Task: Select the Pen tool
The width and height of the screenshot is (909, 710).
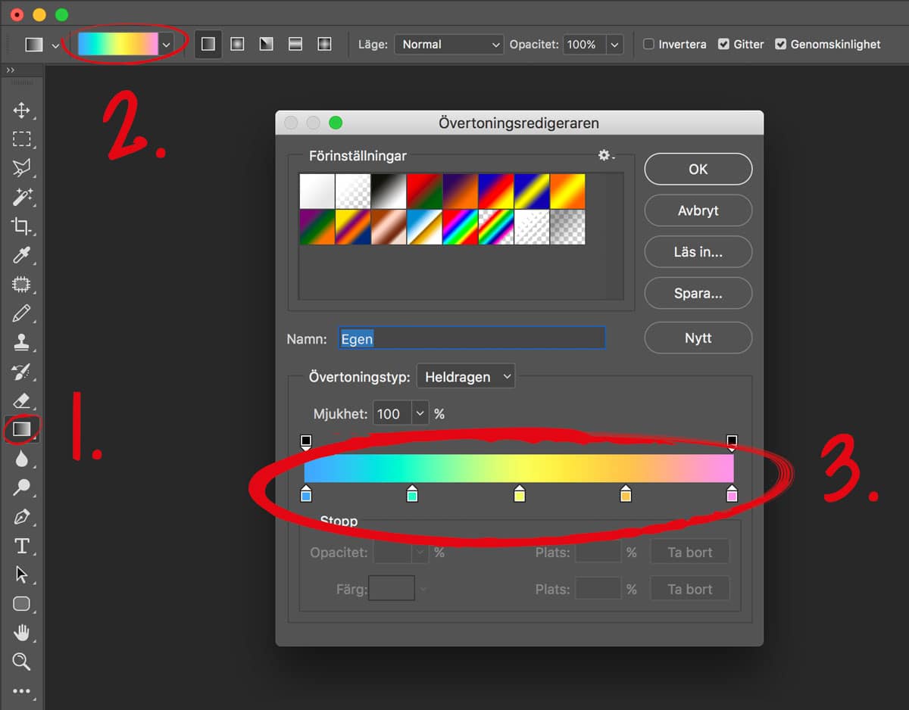Action: (x=21, y=517)
